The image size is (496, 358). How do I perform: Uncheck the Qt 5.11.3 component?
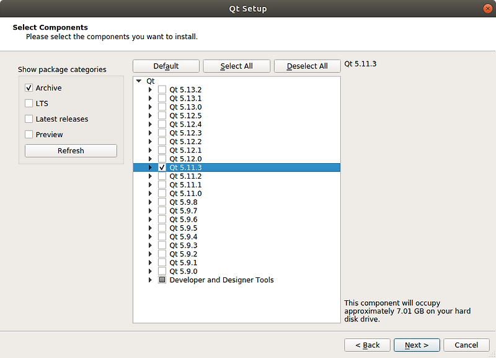pos(162,167)
